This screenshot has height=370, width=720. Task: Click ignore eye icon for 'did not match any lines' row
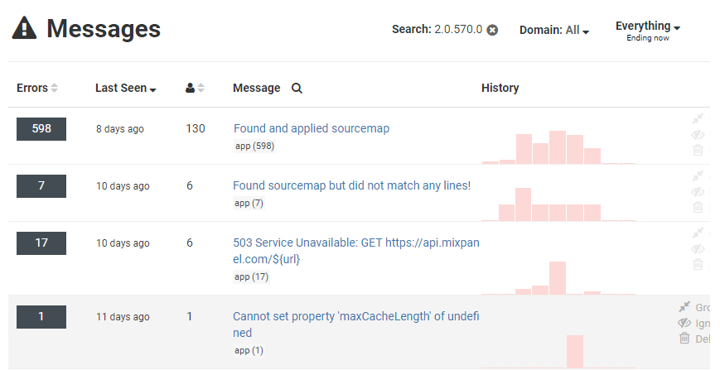click(x=698, y=192)
